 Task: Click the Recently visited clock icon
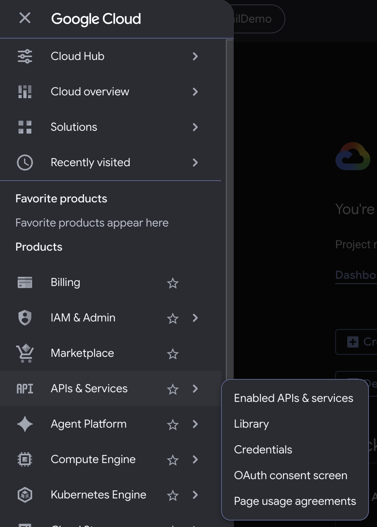(x=25, y=163)
